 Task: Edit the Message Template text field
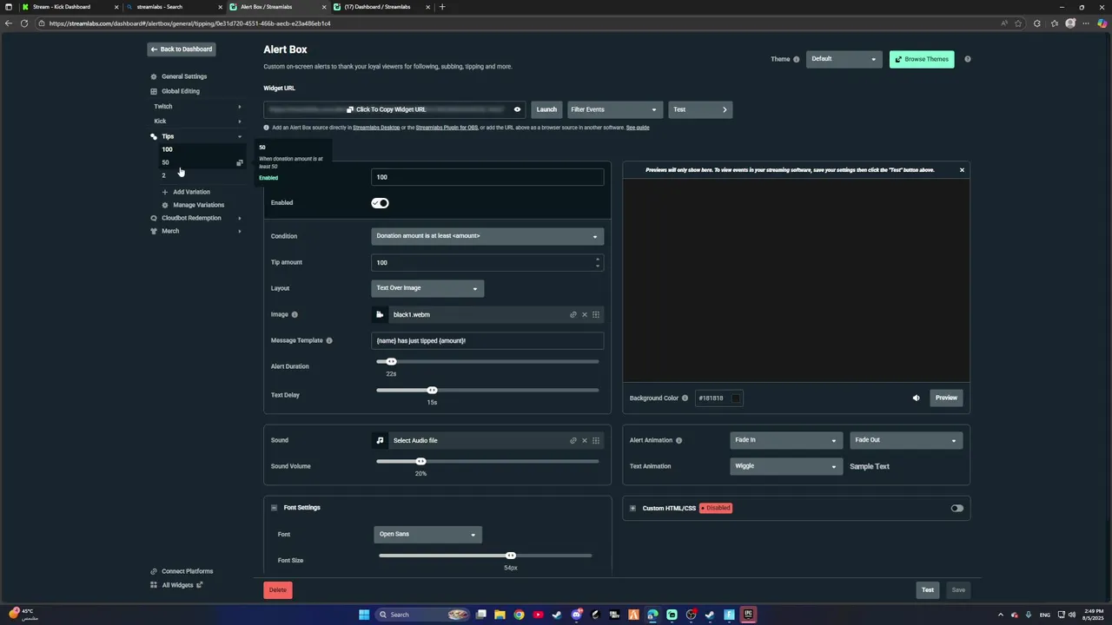[487, 340]
